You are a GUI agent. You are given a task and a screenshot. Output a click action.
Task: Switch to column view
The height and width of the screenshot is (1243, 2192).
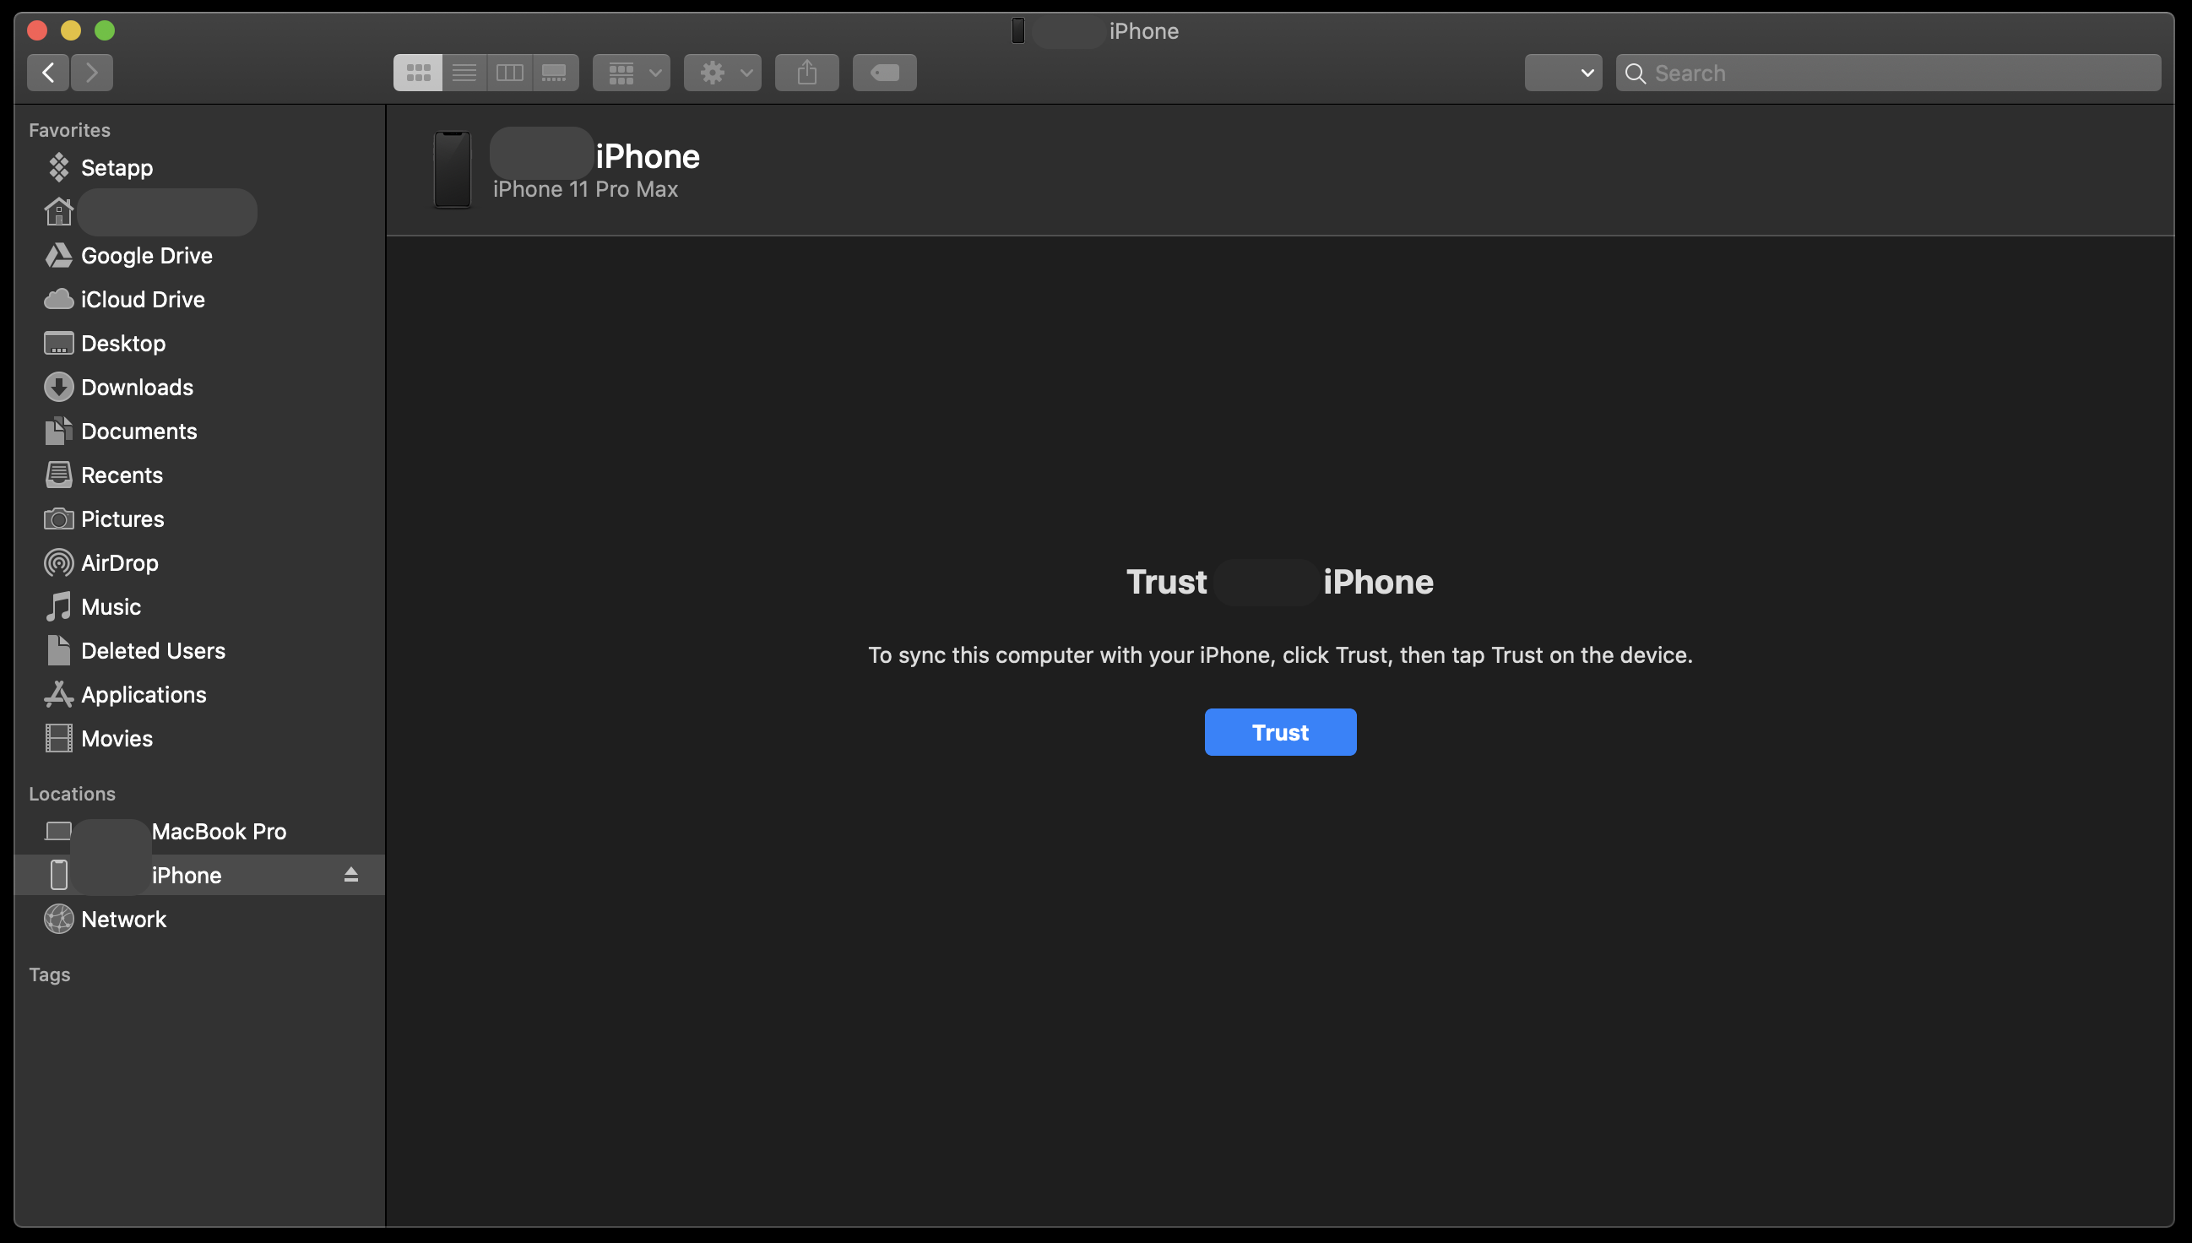pos(510,73)
